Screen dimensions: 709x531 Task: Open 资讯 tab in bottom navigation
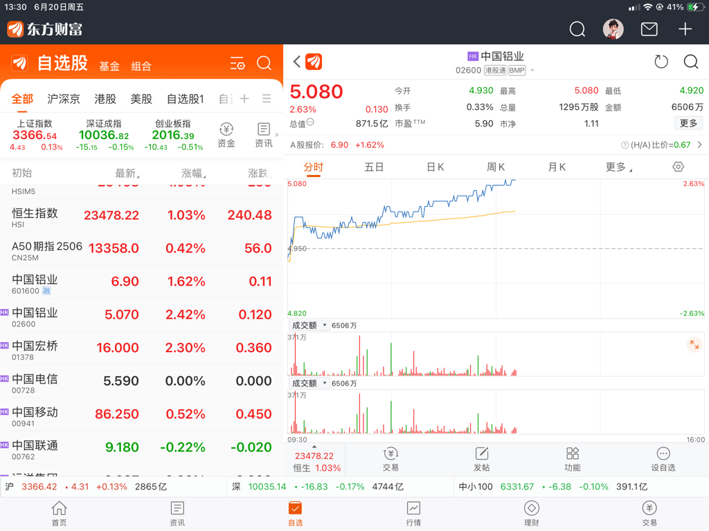point(177,514)
